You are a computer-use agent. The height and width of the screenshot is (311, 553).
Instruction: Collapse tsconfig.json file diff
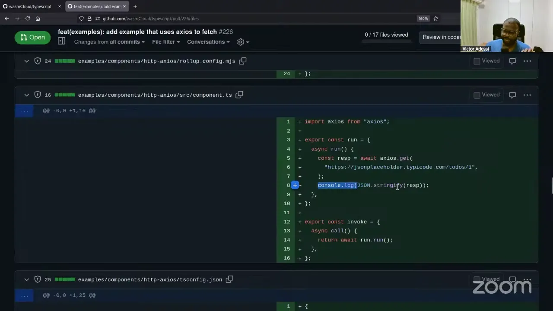click(26, 279)
